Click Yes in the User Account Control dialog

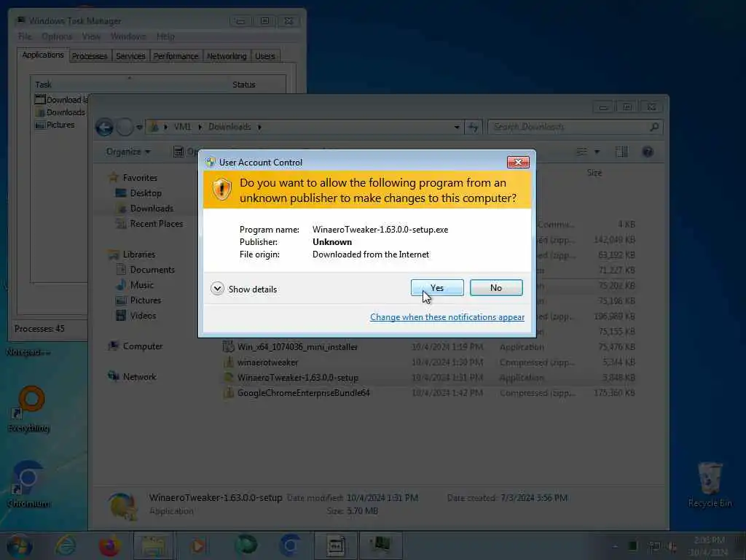(x=437, y=287)
